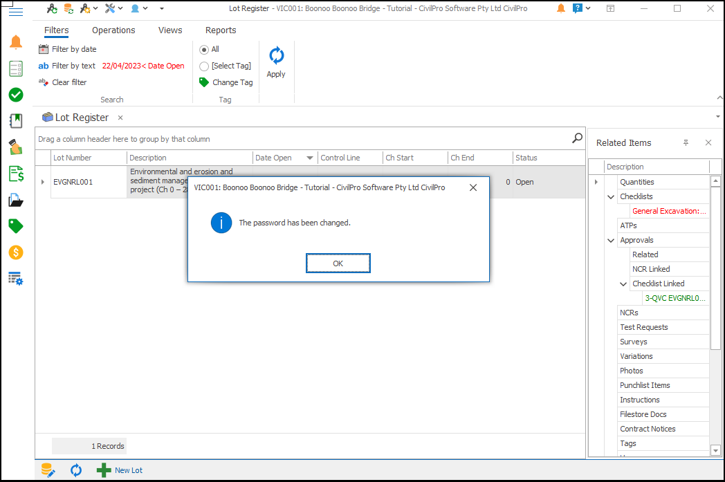Open the Reports ribbon tab
Viewport: 725px width, 482px height.
(x=221, y=30)
